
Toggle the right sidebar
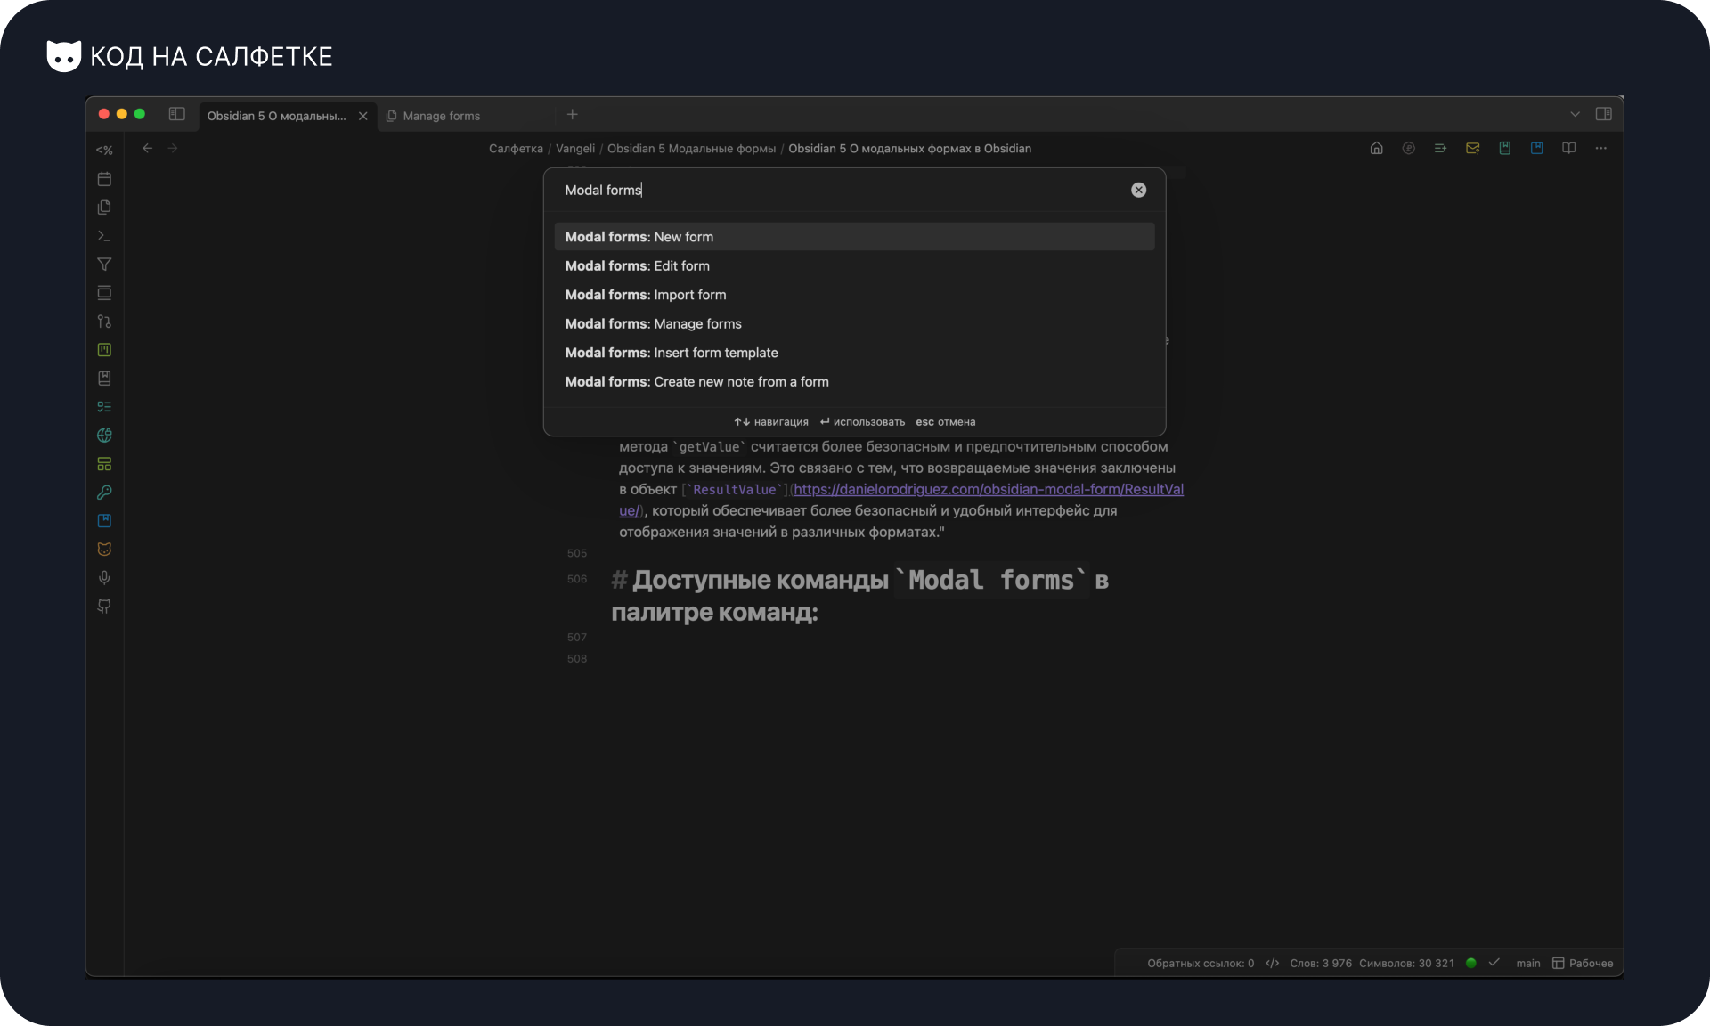pos(1603,114)
